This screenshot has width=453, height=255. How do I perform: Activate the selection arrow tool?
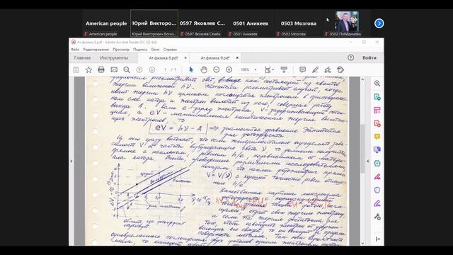[191, 69]
